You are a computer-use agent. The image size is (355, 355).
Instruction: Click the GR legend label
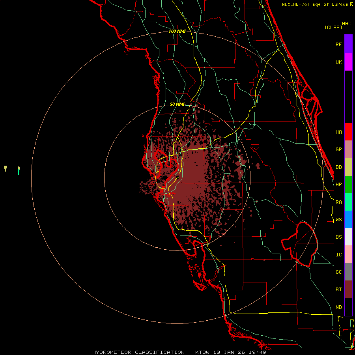pyautogui.click(x=338, y=149)
